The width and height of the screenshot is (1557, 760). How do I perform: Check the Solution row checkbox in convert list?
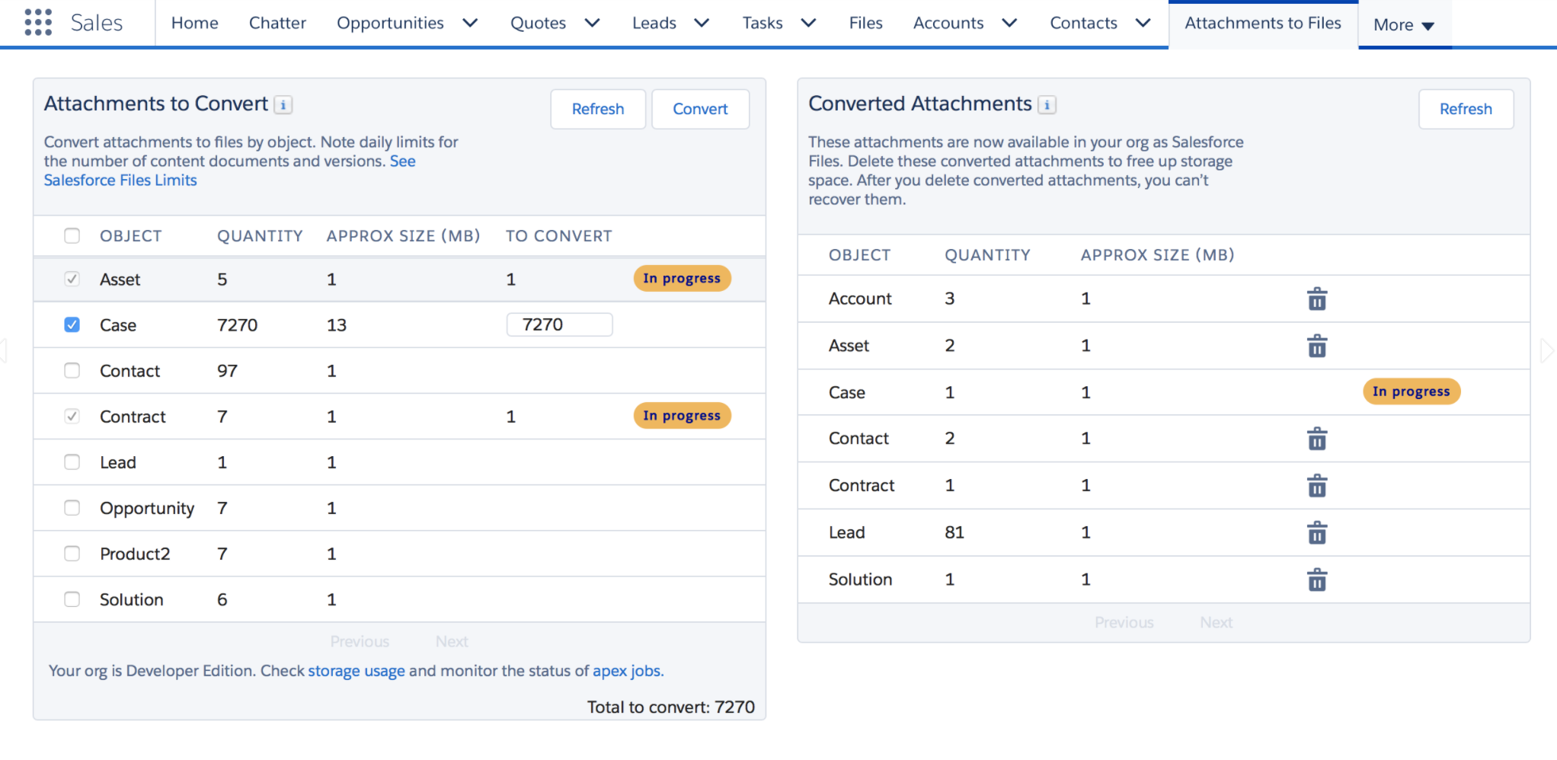[72, 599]
